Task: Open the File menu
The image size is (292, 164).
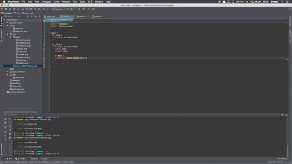Action: coord(23,2)
